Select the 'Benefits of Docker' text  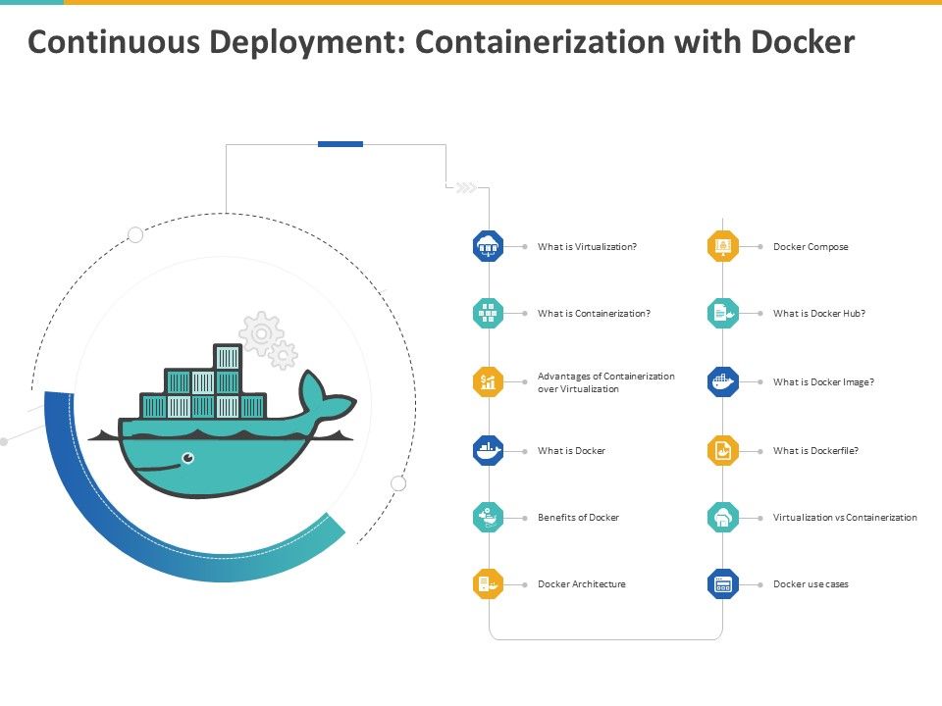pos(578,518)
